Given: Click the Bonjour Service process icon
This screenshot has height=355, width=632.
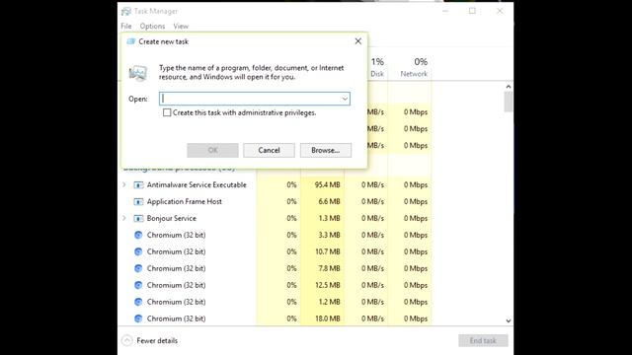Looking at the screenshot, I should (x=138, y=219).
